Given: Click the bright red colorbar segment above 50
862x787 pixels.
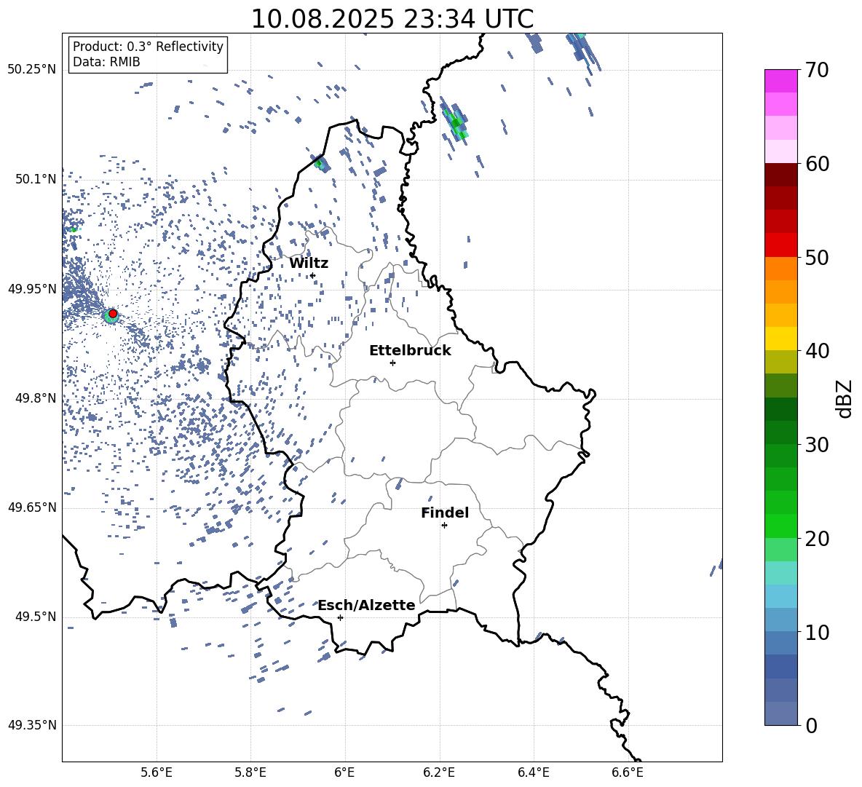Looking at the screenshot, I should [x=780, y=245].
